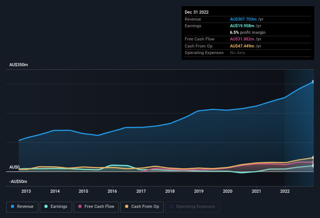This screenshot has width=320, height=218.
Task: Toggle the Revenue series in the legend
Action: point(22,207)
